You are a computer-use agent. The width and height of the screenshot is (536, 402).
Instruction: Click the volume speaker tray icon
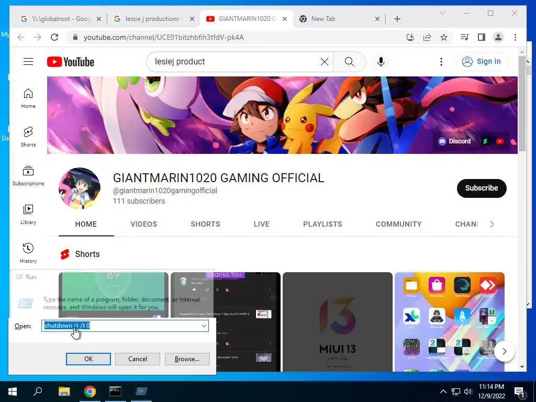click(x=467, y=392)
